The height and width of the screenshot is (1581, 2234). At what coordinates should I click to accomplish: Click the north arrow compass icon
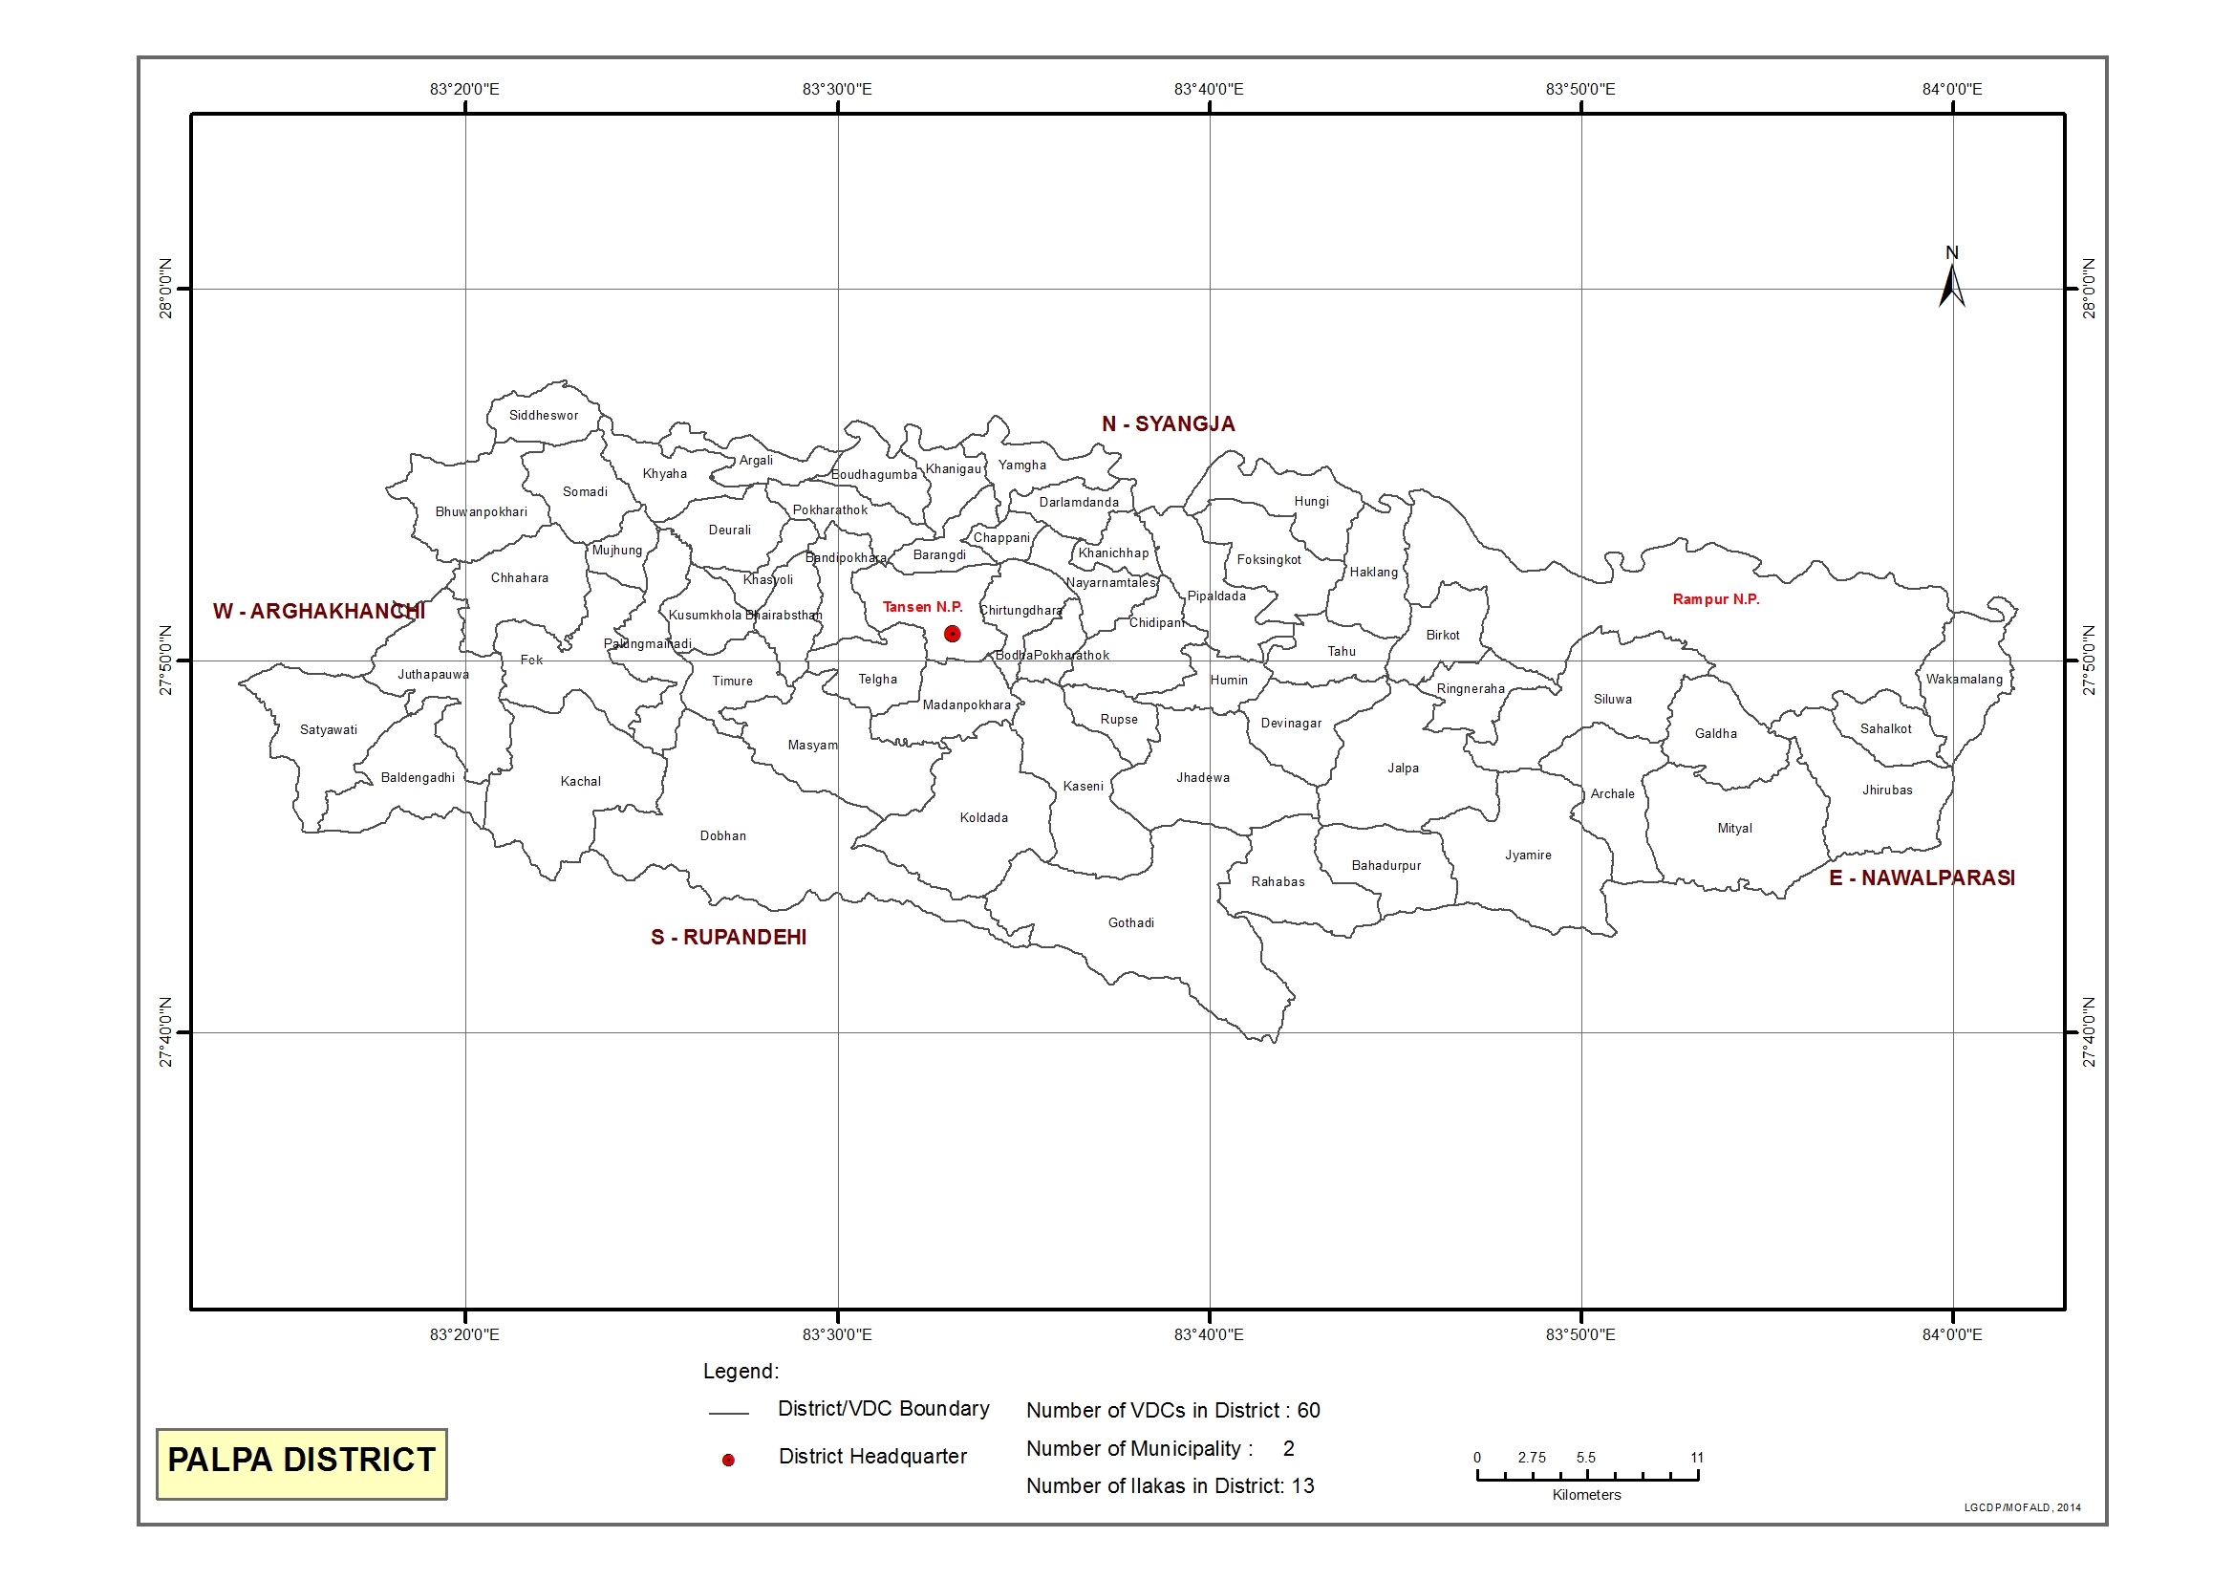pyautogui.click(x=1951, y=283)
